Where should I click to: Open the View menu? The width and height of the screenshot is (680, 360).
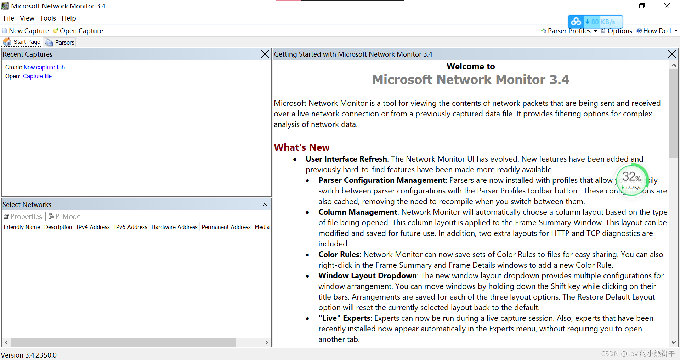click(27, 18)
